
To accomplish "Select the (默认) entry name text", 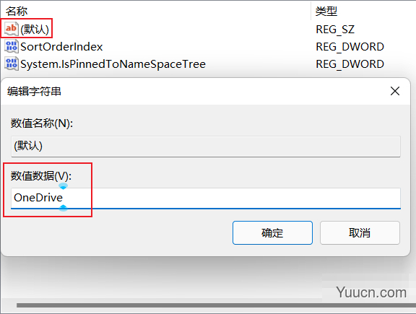I will 35,29.
